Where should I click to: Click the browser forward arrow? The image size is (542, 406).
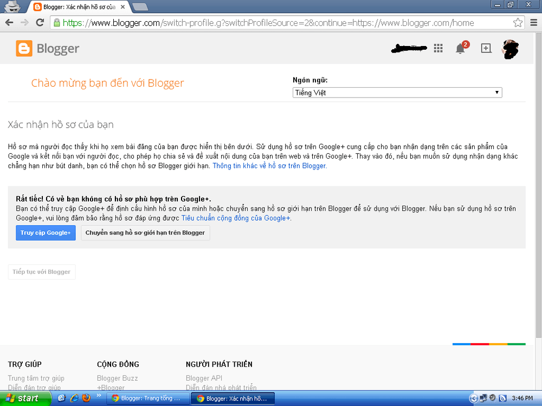tap(24, 23)
